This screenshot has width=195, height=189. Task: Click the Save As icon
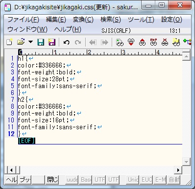point(52,42)
